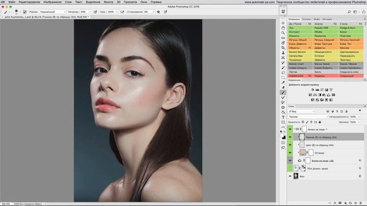Toggle the layer filter on/off switch
This screenshot has width=367, height=206.
pos(360,110)
